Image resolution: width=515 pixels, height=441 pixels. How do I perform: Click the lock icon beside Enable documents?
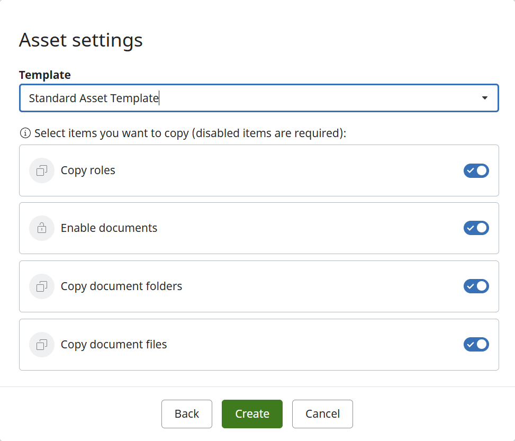(42, 228)
